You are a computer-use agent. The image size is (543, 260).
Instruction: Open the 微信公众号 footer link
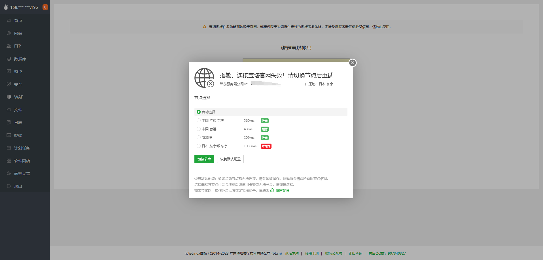[334, 253]
